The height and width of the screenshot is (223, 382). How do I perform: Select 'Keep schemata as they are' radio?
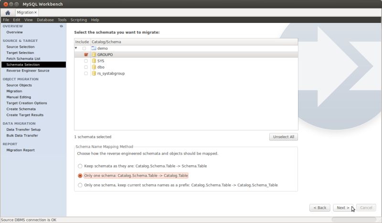[x=80, y=166]
